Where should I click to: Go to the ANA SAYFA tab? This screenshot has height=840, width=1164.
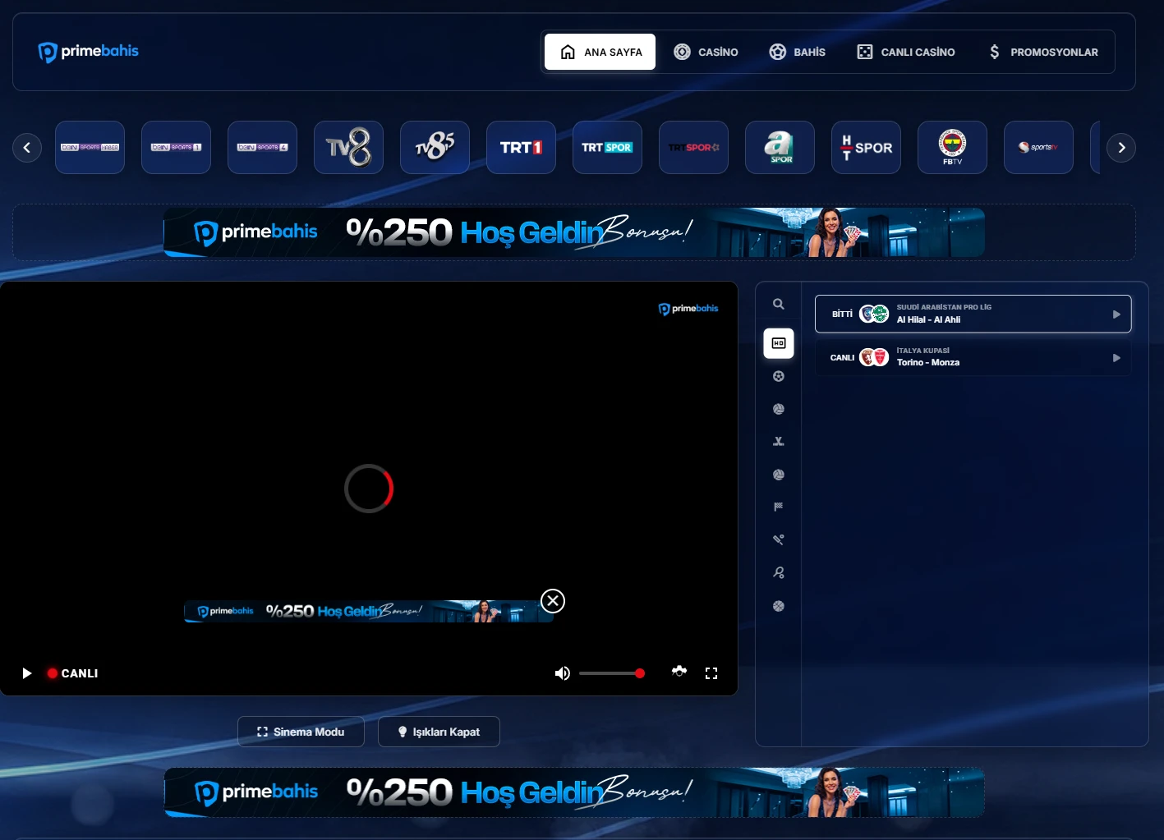[600, 52]
